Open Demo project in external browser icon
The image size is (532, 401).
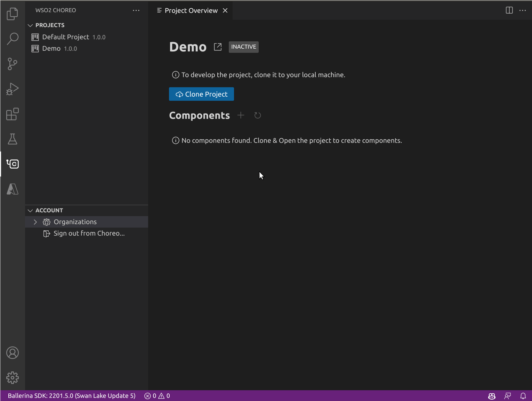[x=218, y=47]
